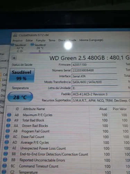Open the Tema menu
The image size is (130, 174).
tap(52, 40)
